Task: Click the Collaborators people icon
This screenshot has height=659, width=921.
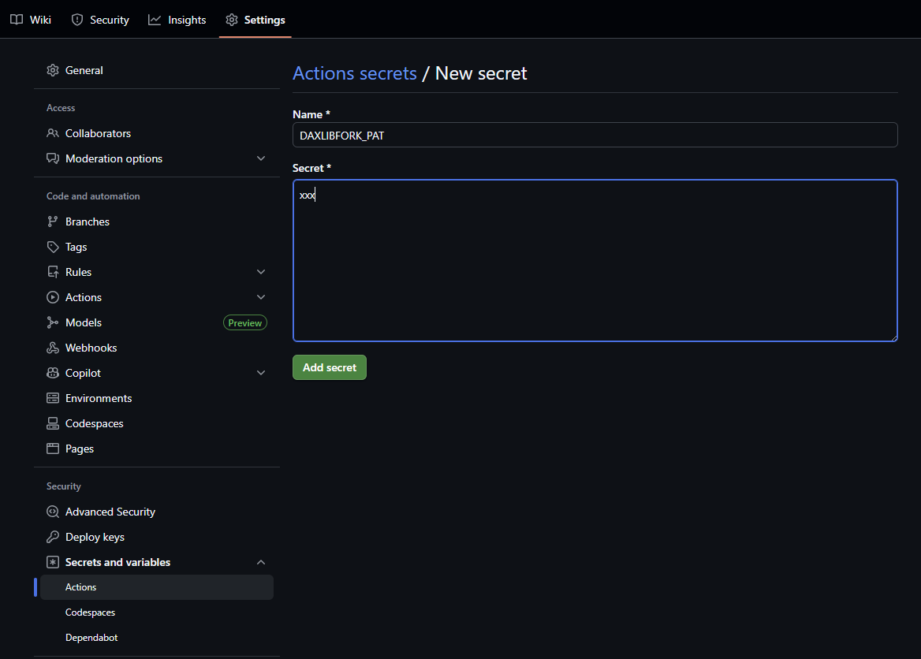Action: [53, 133]
